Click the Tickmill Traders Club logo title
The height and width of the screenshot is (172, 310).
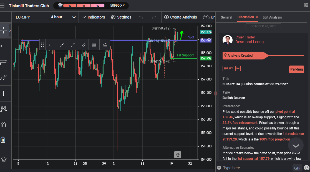pos(29,6)
